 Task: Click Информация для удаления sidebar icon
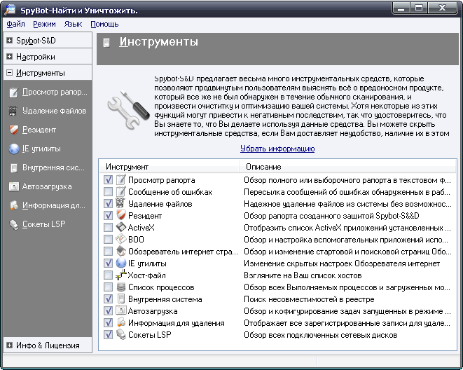(x=13, y=205)
